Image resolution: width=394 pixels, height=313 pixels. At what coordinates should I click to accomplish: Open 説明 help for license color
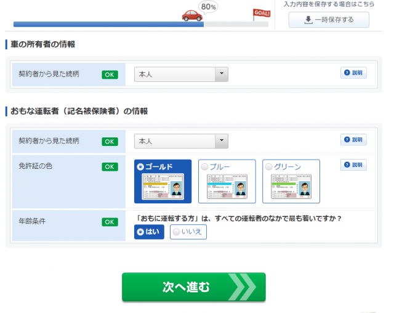click(x=353, y=165)
